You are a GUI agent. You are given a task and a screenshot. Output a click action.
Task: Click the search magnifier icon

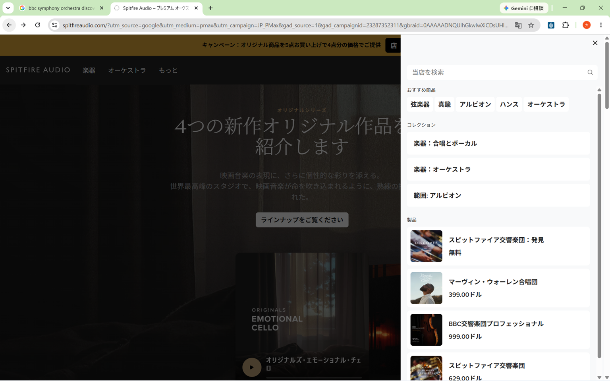pos(590,72)
